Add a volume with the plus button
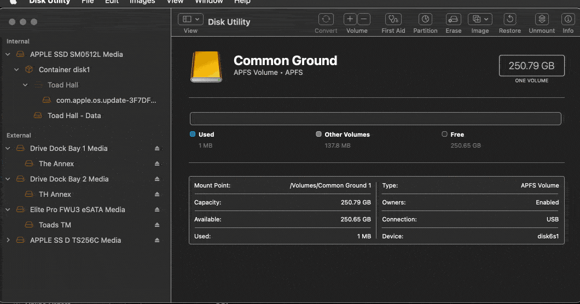The width and height of the screenshot is (580, 304). tap(350, 19)
